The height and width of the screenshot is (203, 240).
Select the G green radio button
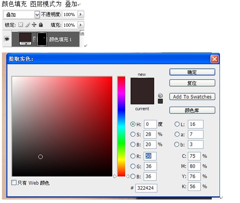(133, 166)
